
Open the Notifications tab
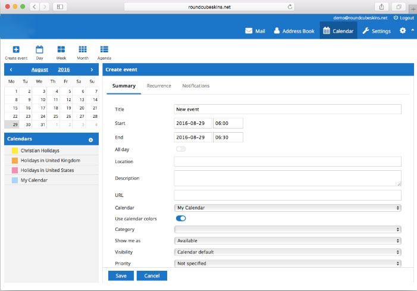196,86
